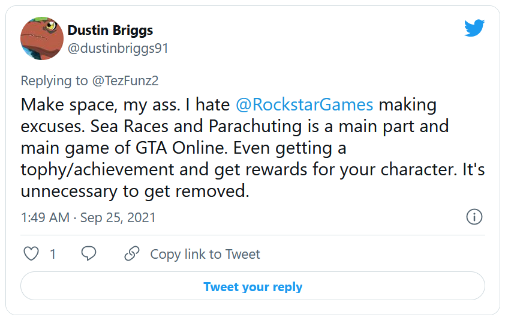
Task: Click the Sep 25, 2021 date
Action: (x=118, y=217)
